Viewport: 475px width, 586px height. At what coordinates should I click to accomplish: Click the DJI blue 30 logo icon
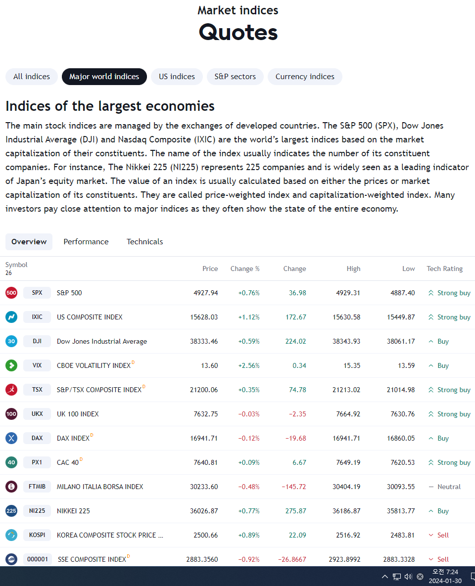coord(11,341)
